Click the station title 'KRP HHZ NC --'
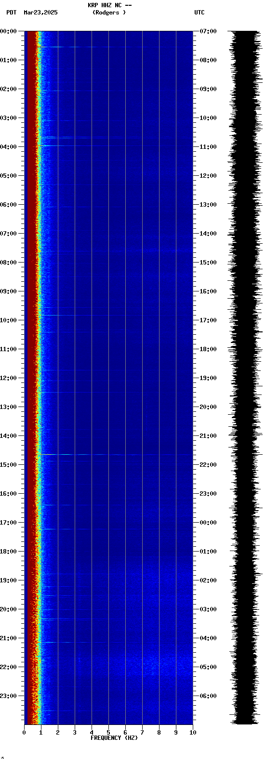 [109, 5]
